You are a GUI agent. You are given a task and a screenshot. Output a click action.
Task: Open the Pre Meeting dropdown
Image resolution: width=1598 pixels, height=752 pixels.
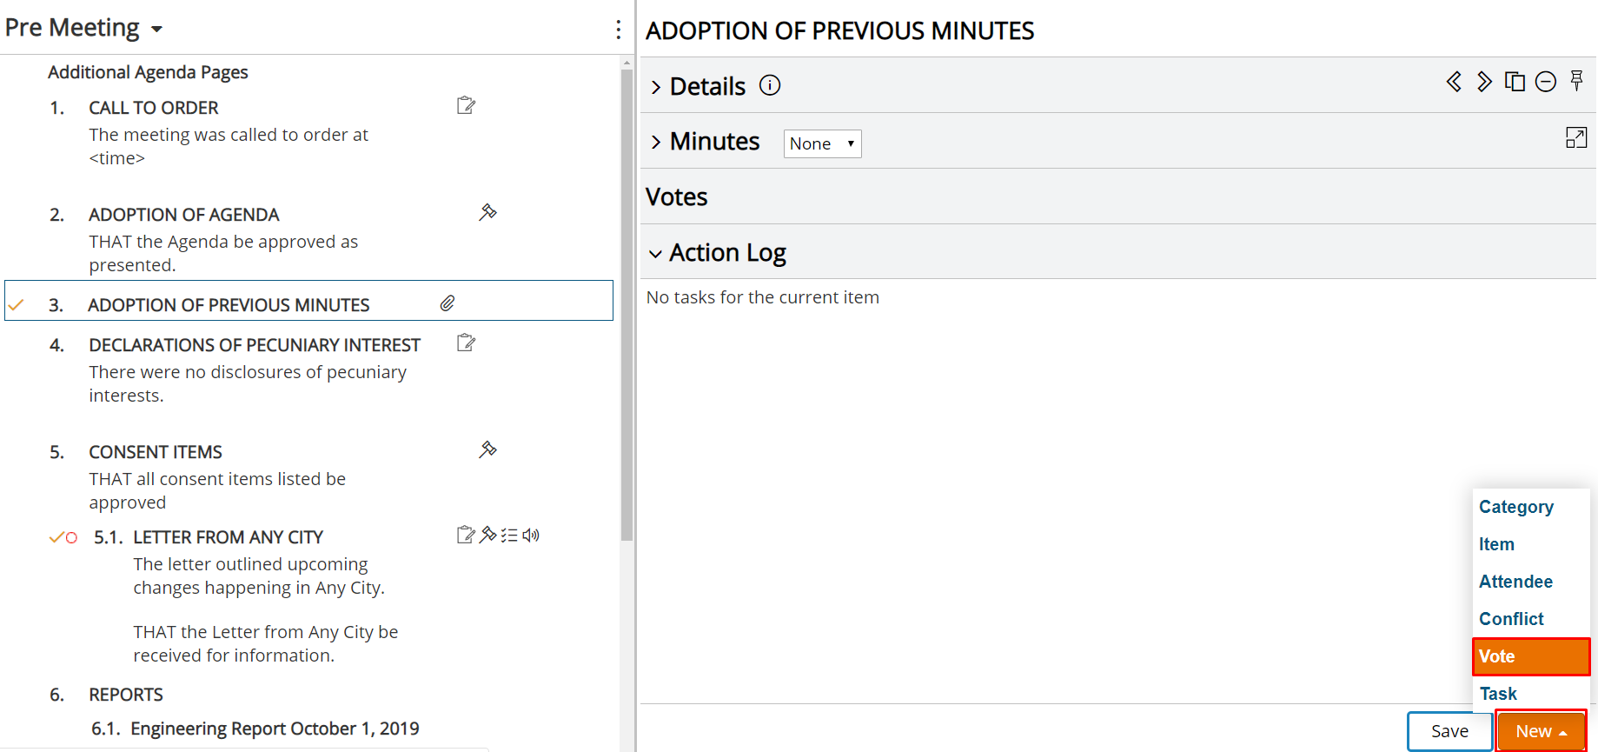pos(83,28)
